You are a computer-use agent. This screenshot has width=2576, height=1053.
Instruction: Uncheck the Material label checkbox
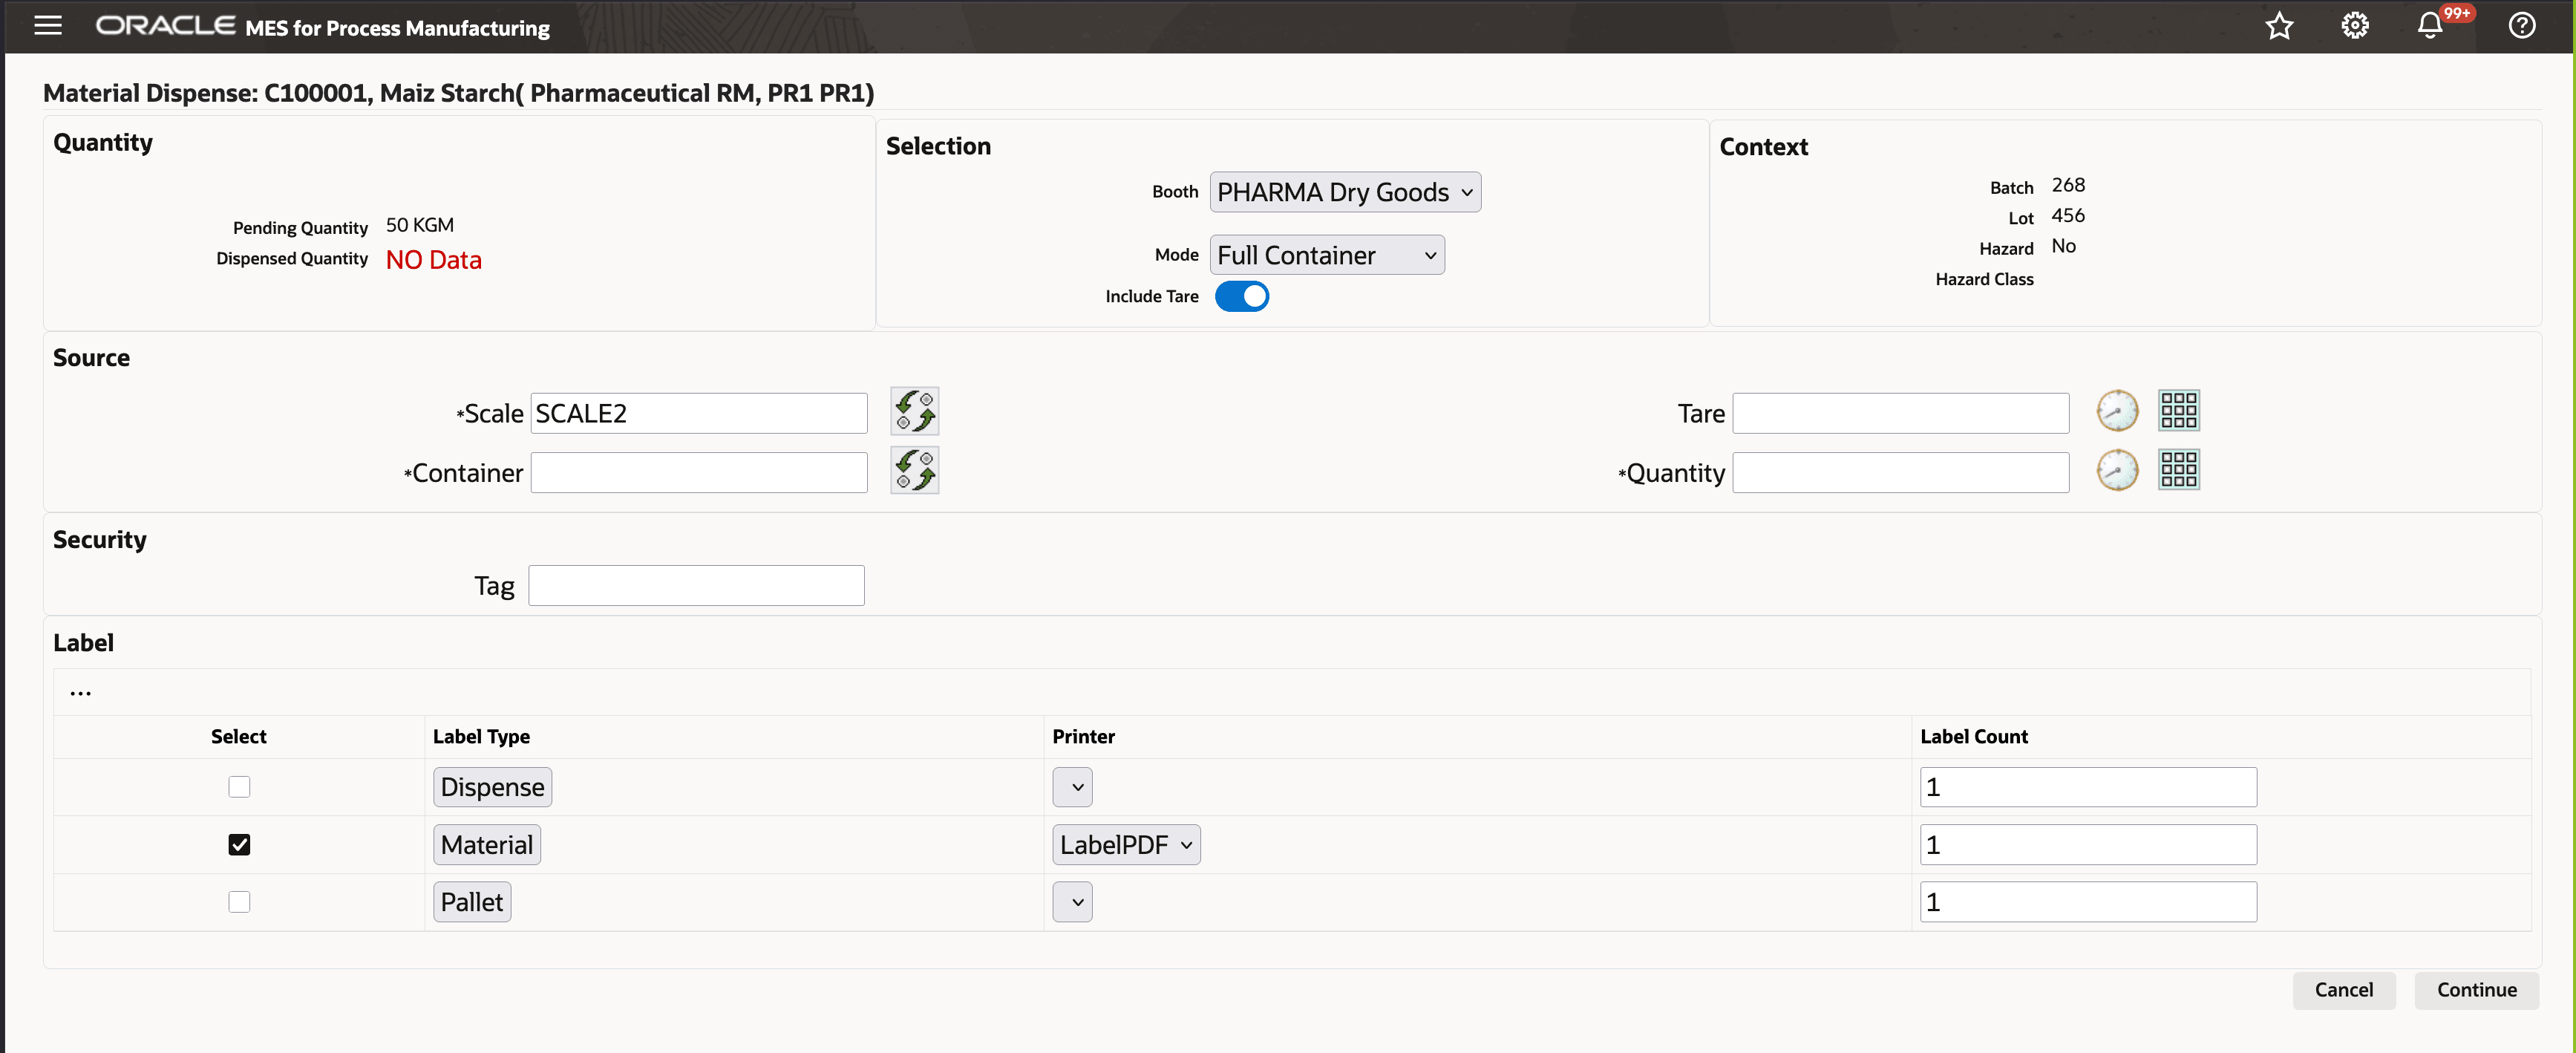coord(239,845)
